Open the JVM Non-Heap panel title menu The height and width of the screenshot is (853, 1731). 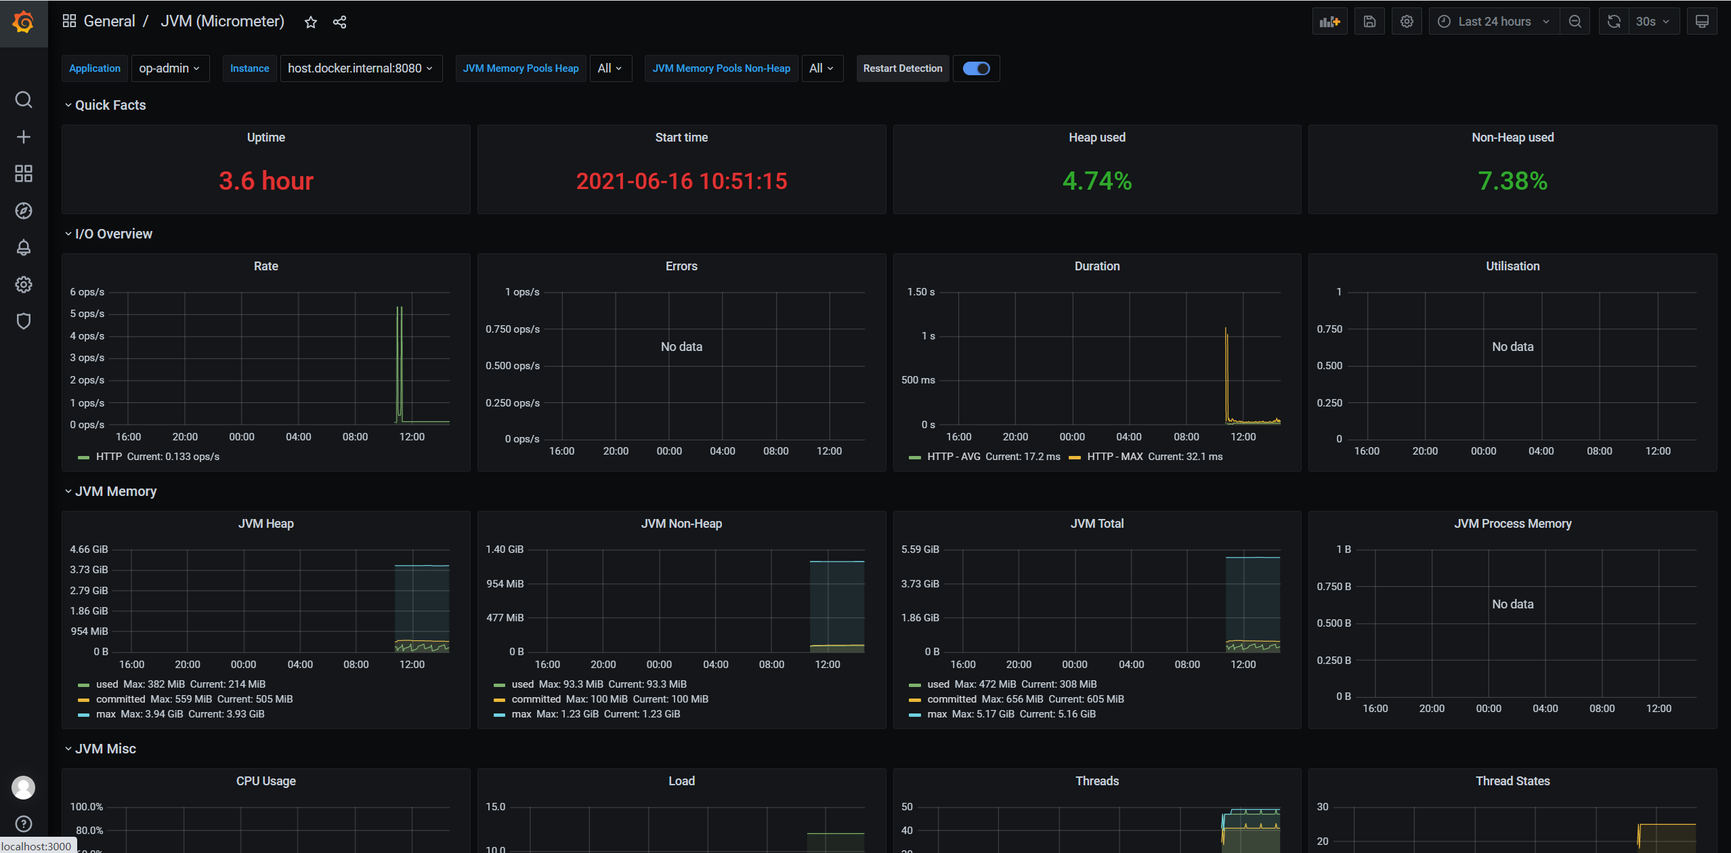click(681, 524)
